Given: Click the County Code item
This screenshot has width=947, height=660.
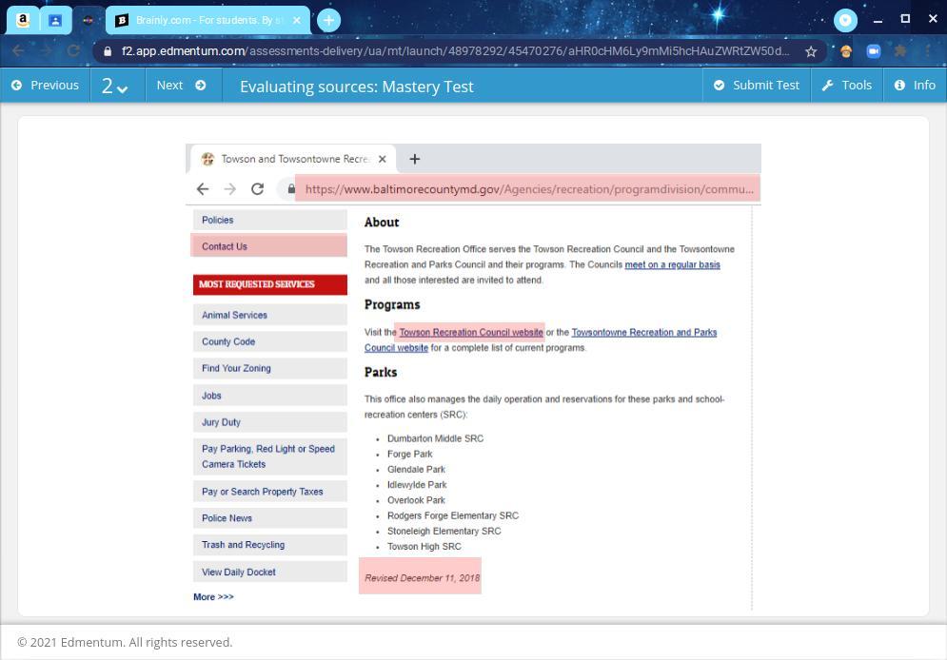Looking at the screenshot, I should [x=270, y=341].
